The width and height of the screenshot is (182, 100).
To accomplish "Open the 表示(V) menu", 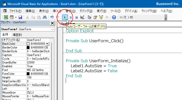I will (44, 11).
